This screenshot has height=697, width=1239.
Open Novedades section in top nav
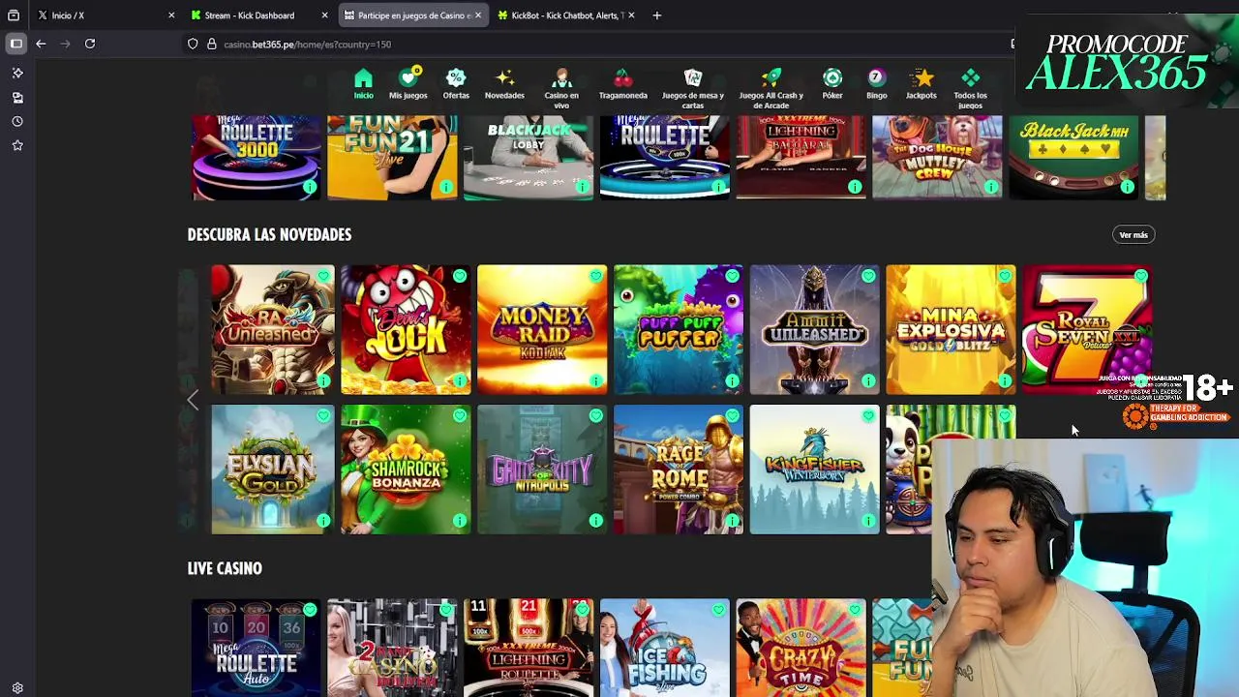(x=504, y=85)
